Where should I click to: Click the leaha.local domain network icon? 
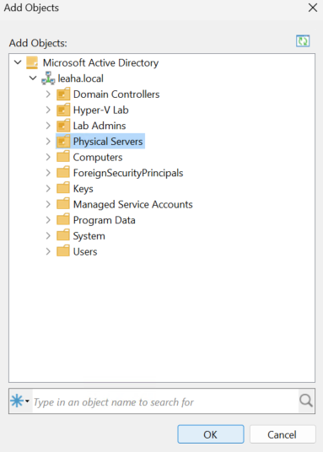tap(48, 78)
